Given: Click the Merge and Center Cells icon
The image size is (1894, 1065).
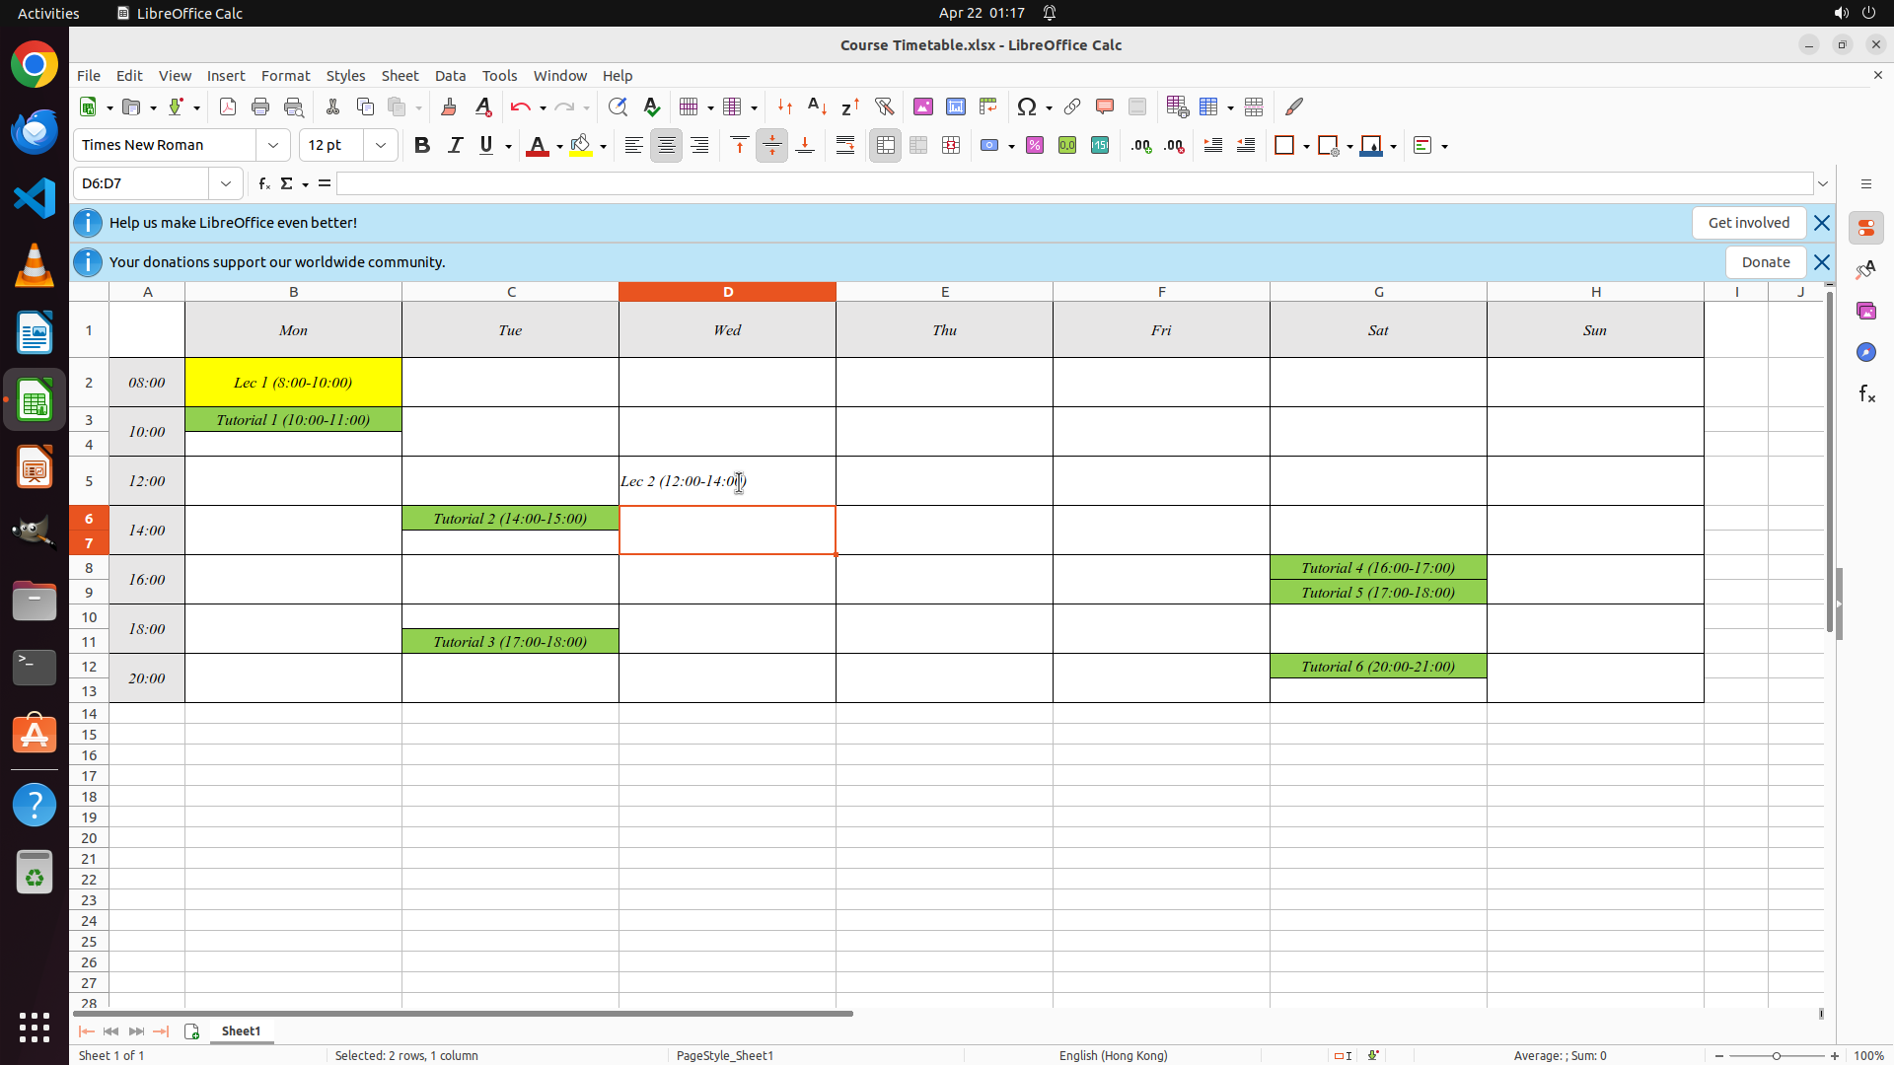Looking at the screenshot, I should (x=885, y=145).
